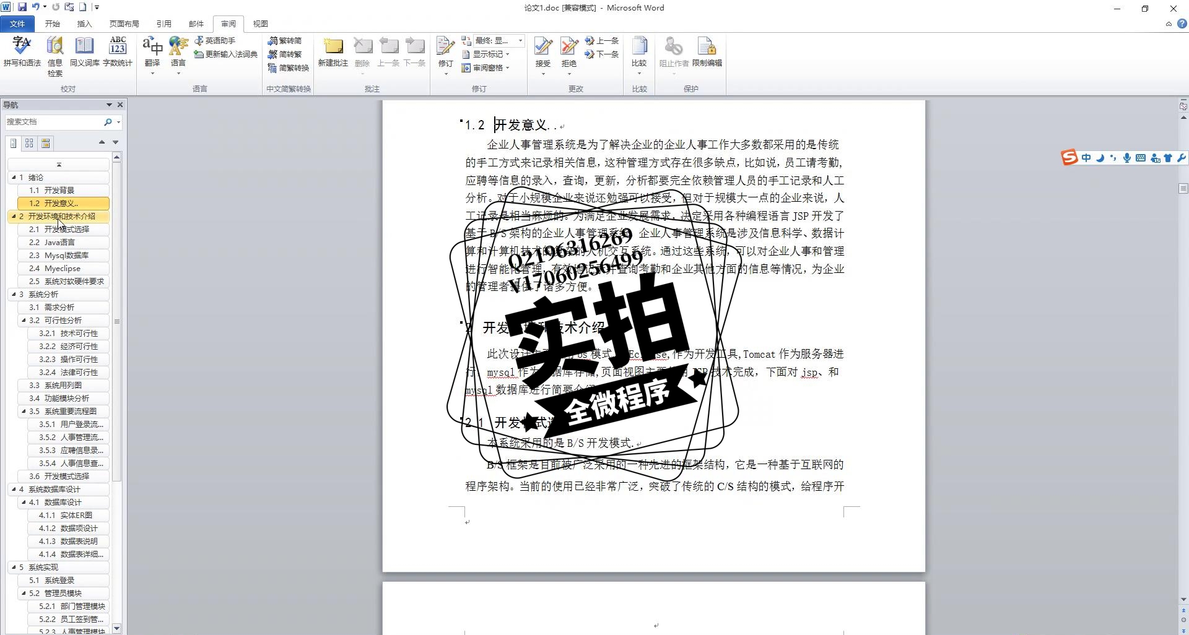Browse search results view in navigation pane
The width and height of the screenshot is (1189, 635).
(45, 143)
